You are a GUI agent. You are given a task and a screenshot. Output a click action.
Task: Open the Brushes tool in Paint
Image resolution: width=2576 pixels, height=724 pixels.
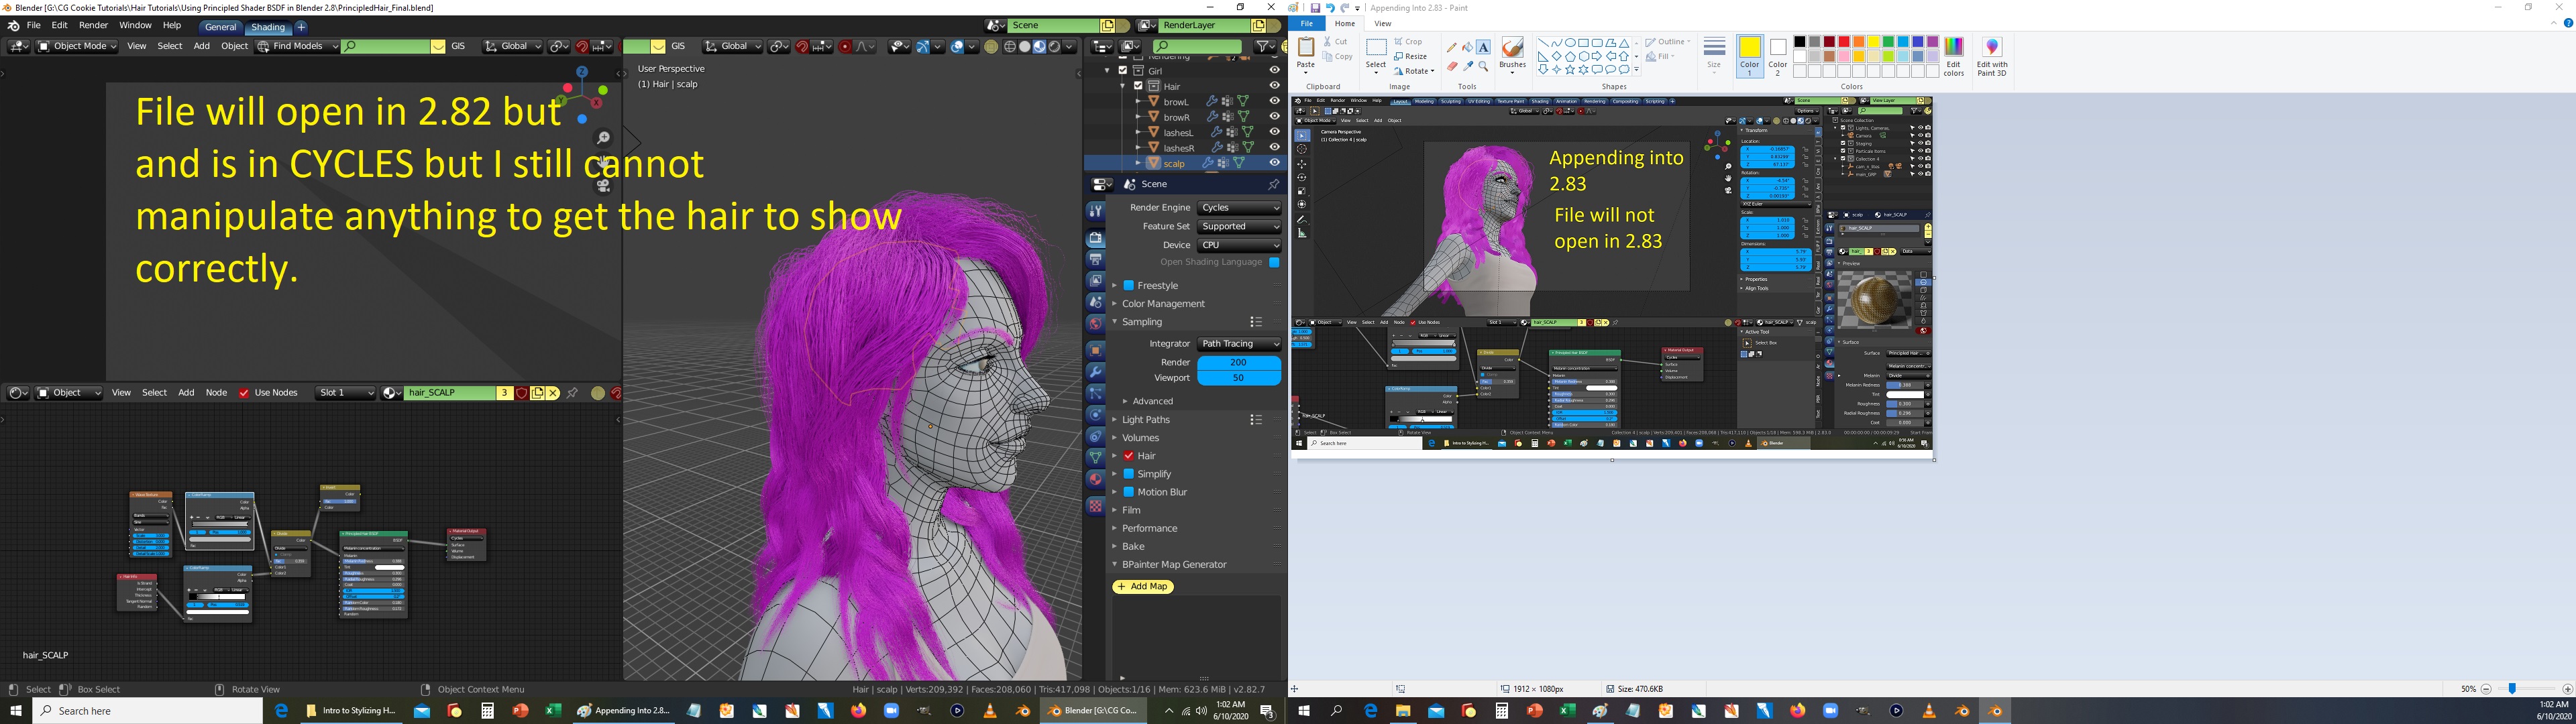(1512, 54)
